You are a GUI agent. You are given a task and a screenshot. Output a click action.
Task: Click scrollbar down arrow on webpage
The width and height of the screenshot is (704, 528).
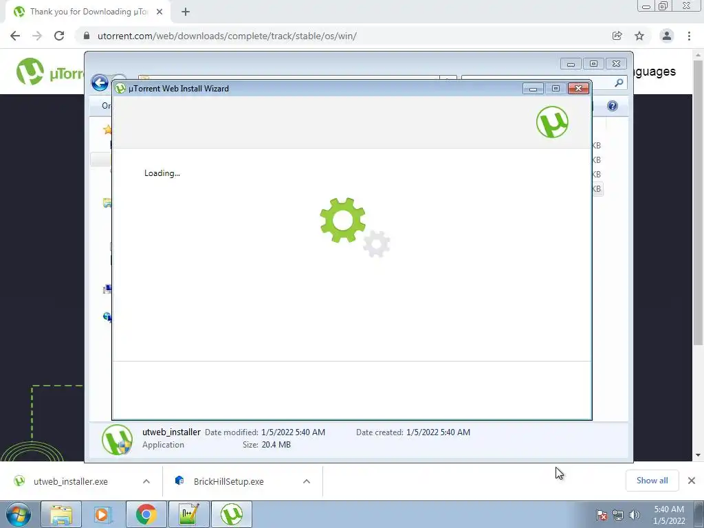point(698,455)
